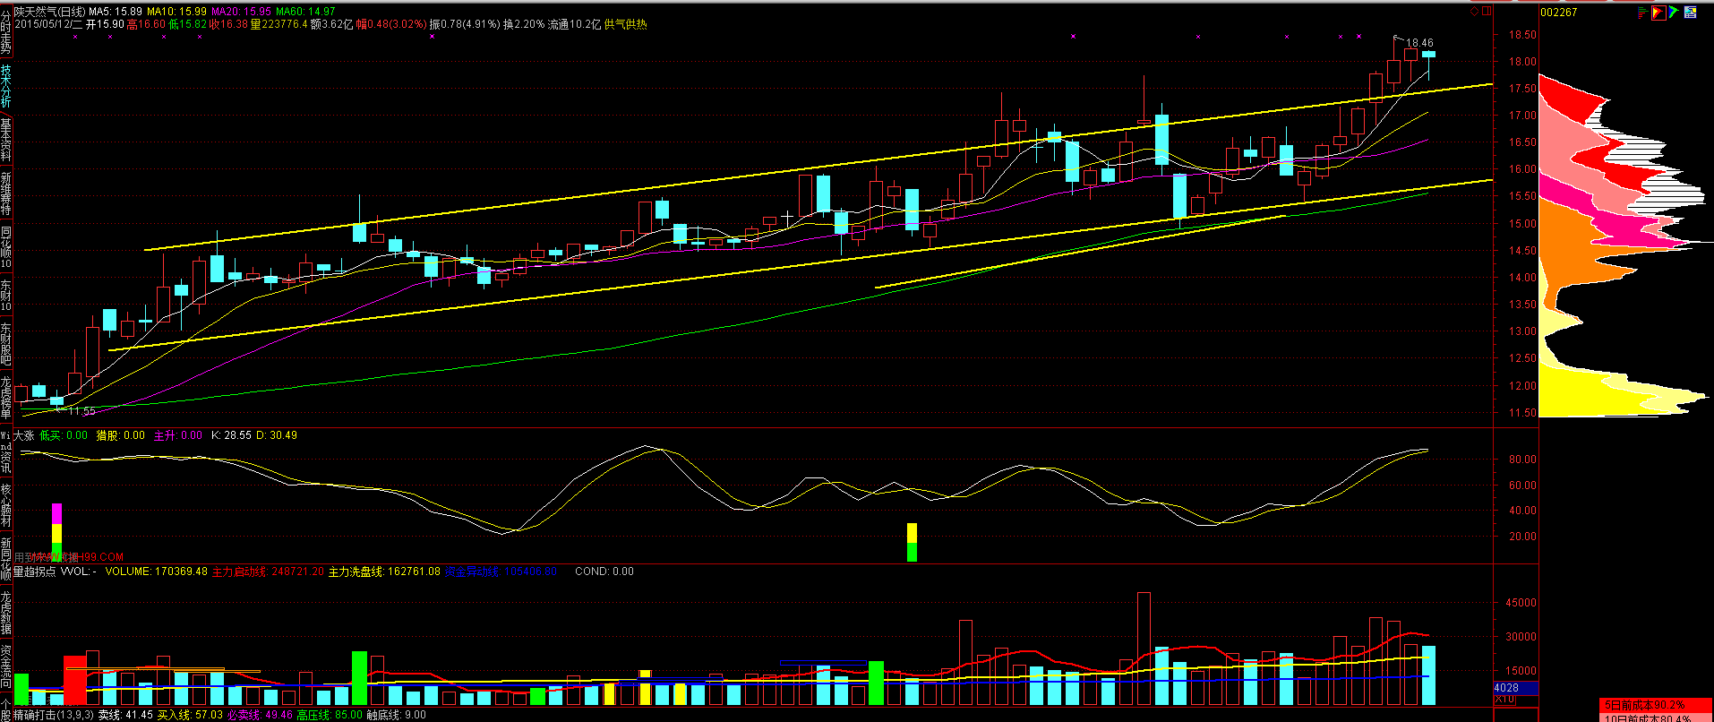Screen dimensions: 1714x722
Task: Click the 必卖线: 49.46 label
Action: [260, 715]
